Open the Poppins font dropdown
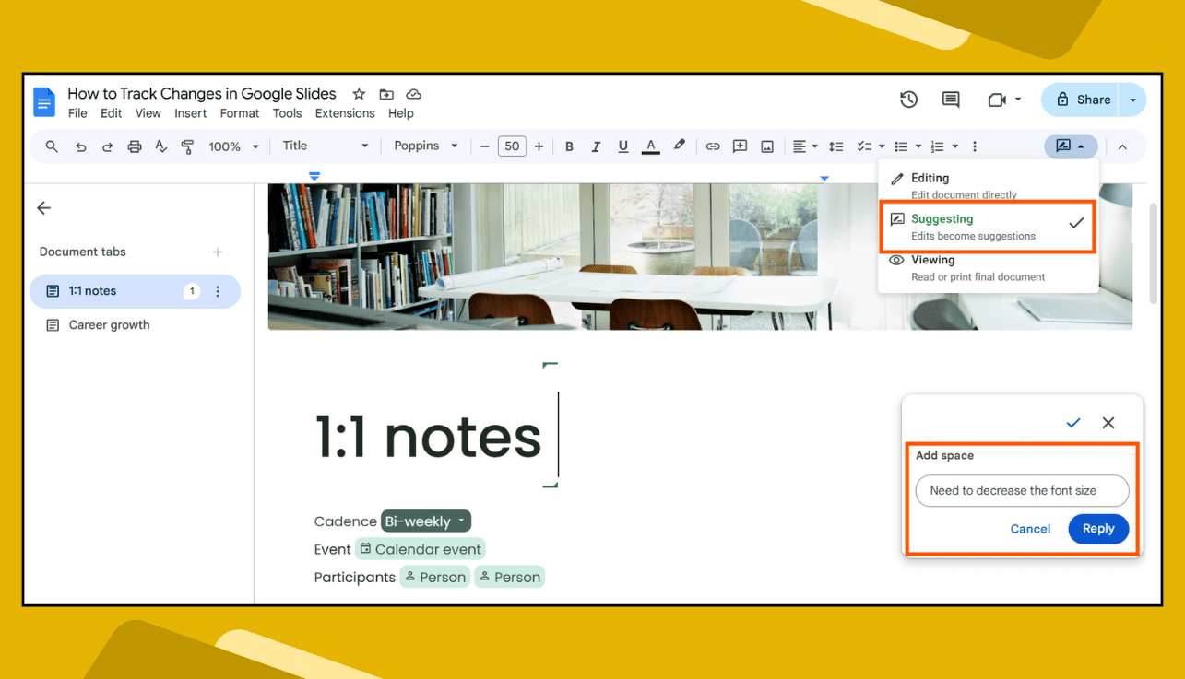Image resolution: width=1185 pixels, height=679 pixels. (x=425, y=146)
